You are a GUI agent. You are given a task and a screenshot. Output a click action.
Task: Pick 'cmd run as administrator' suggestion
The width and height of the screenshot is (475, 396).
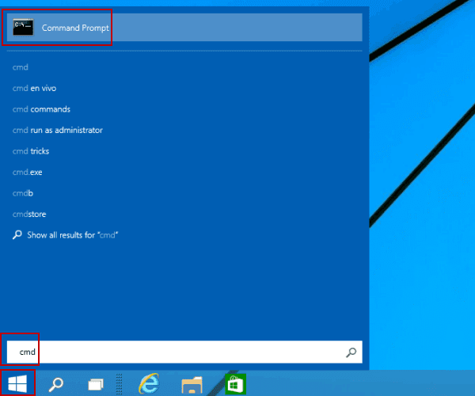[58, 130]
